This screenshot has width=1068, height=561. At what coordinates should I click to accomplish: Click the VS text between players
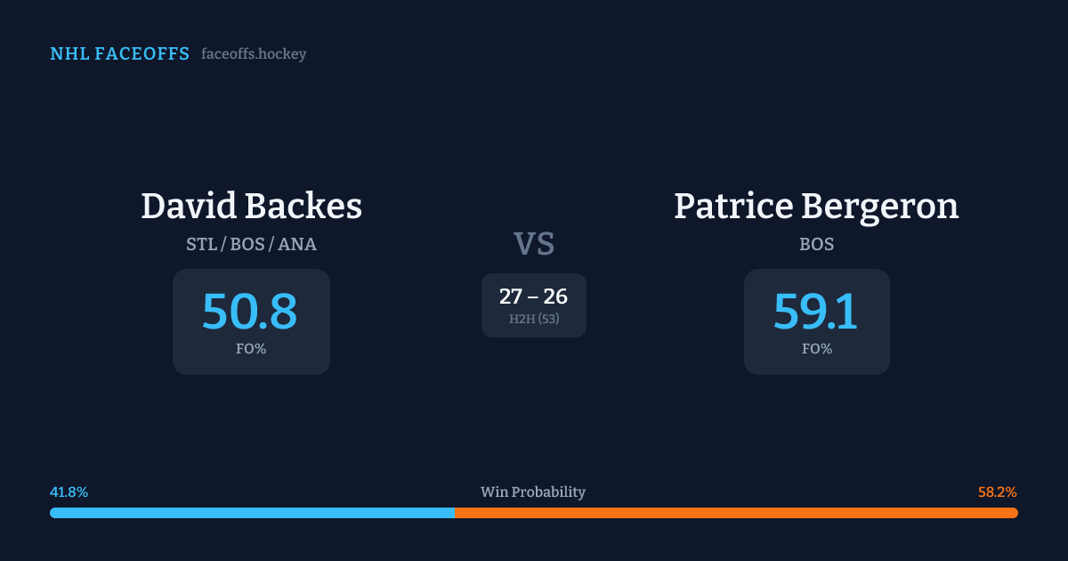click(x=534, y=243)
